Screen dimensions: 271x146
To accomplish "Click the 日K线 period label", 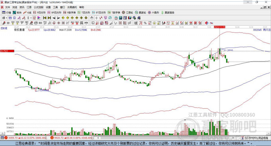I will [4, 28].
